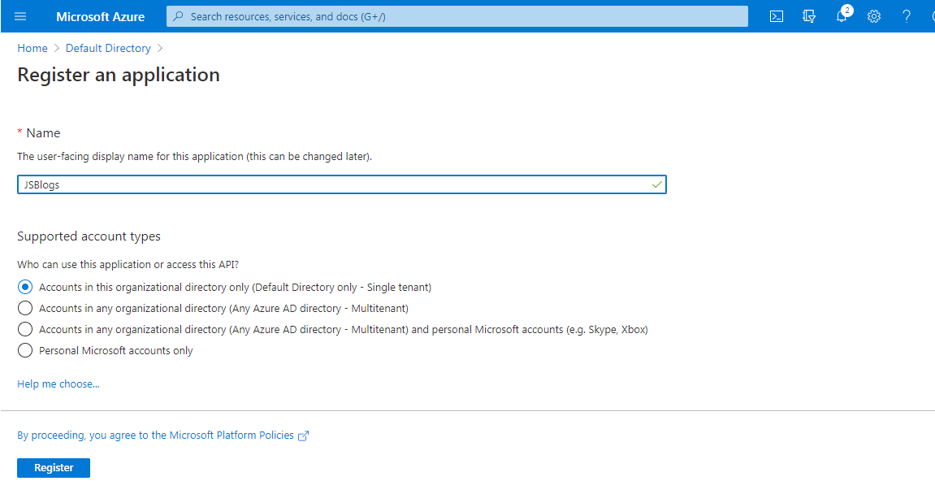Open portal settings gear
935x494 pixels.
coord(874,16)
